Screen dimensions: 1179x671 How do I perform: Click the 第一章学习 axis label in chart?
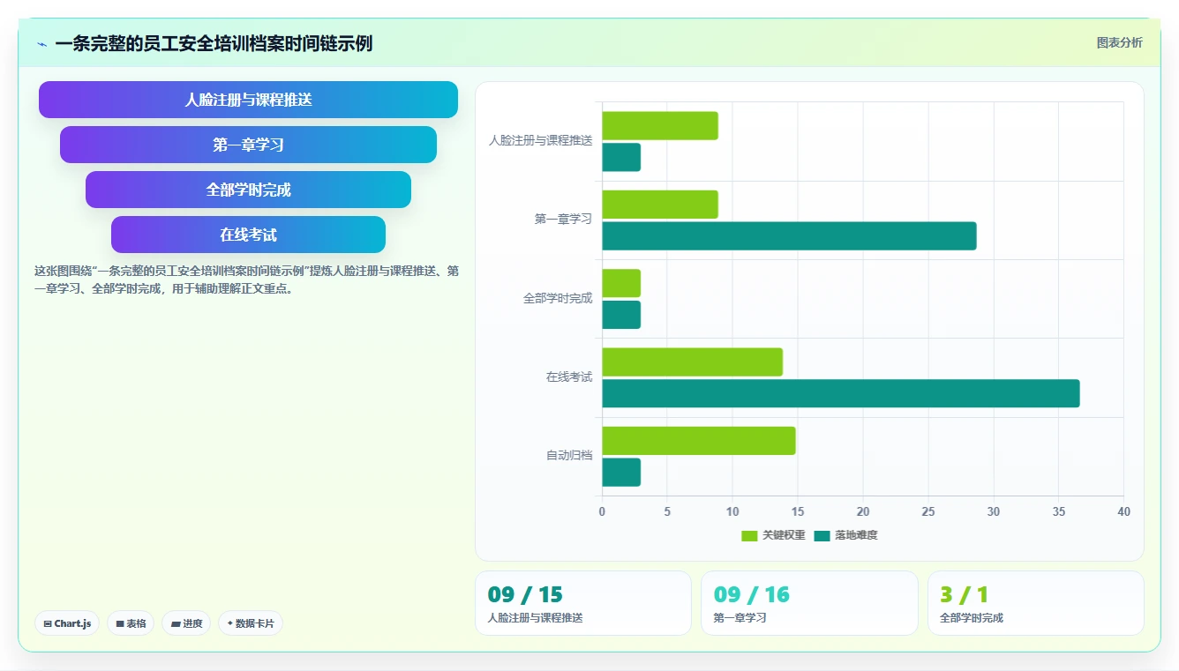(563, 220)
